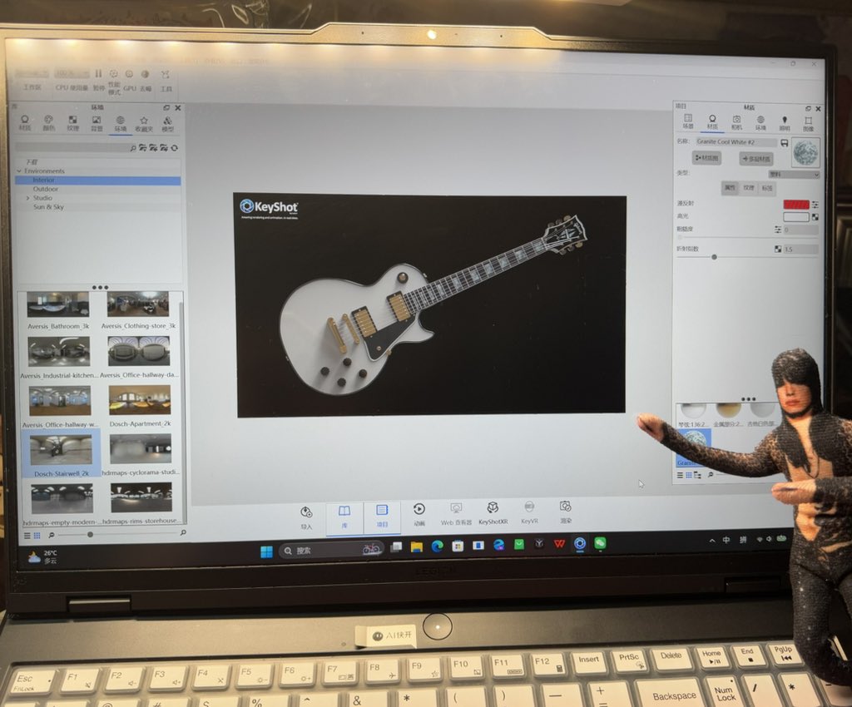Expand the Studio tree node
This screenshot has height=707, width=852.
(27, 198)
